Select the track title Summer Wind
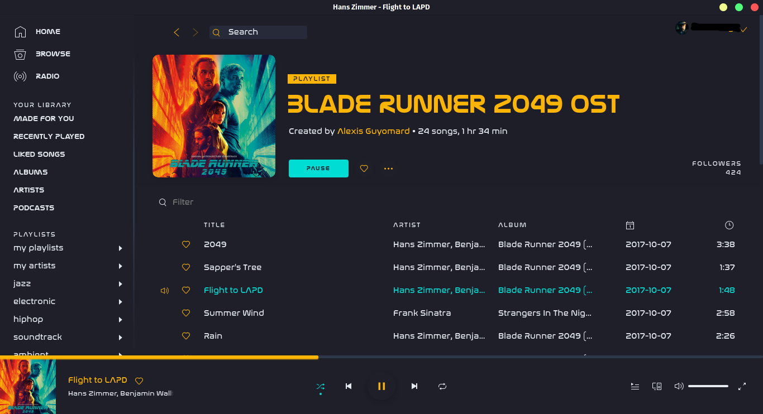The width and height of the screenshot is (763, 414). point(234,313)
